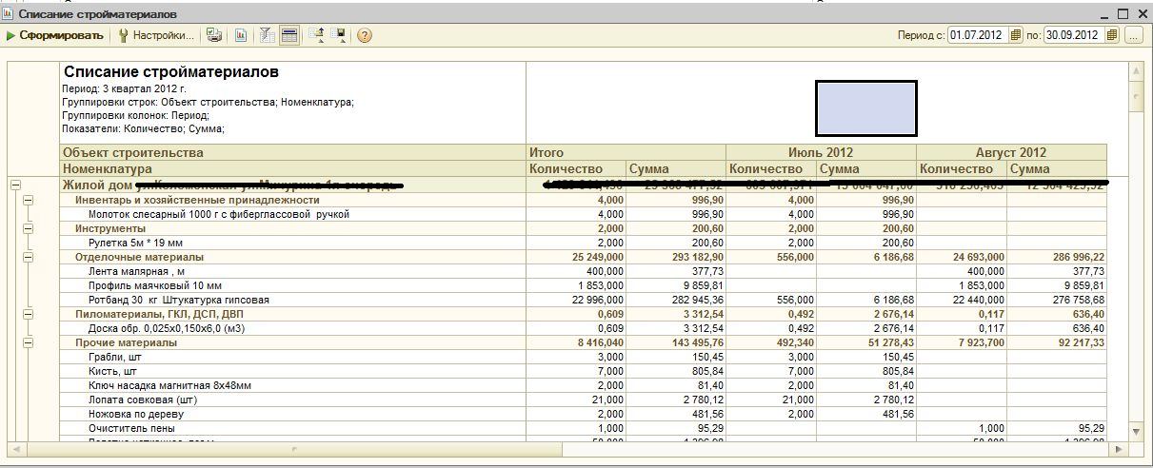This screenshot has height=468, width=1153.
Task: Select the Номенклатура header cell
Action: tap(292, 168)
